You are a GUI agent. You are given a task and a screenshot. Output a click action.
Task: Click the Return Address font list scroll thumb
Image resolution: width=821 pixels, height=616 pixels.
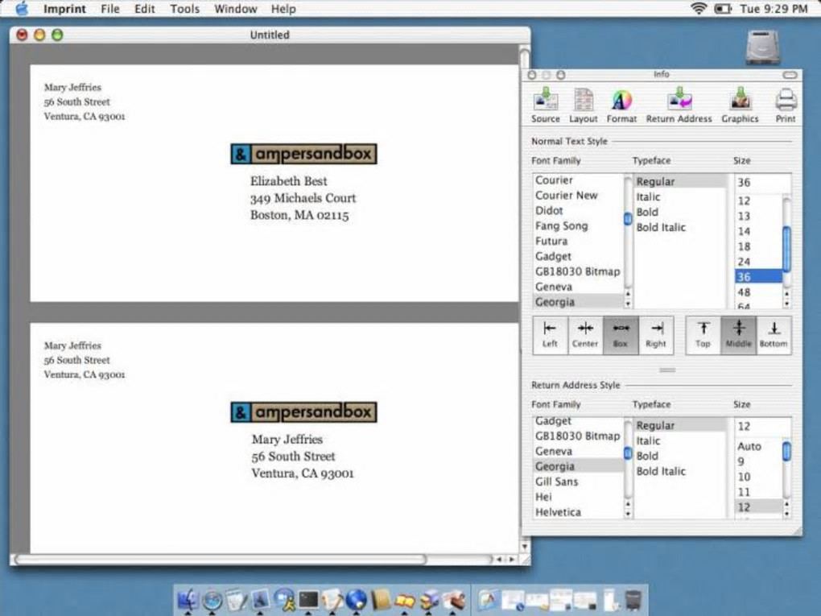[x=628, y=453]
